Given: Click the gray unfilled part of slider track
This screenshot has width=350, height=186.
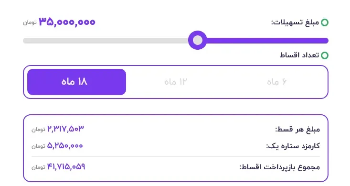Looking at the screenshot, I should 106,41.
